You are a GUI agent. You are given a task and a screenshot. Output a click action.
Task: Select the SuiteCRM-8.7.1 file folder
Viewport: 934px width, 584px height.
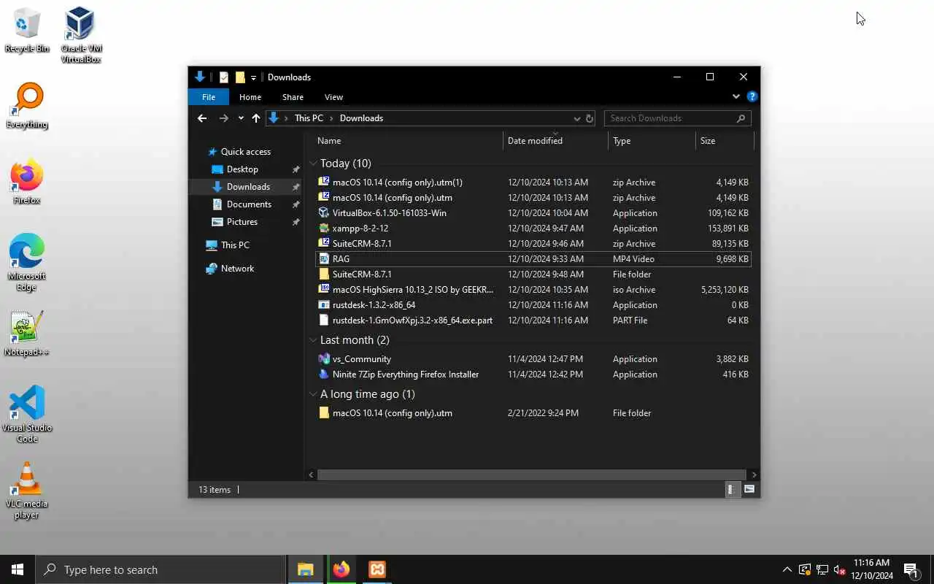[533, 274]
